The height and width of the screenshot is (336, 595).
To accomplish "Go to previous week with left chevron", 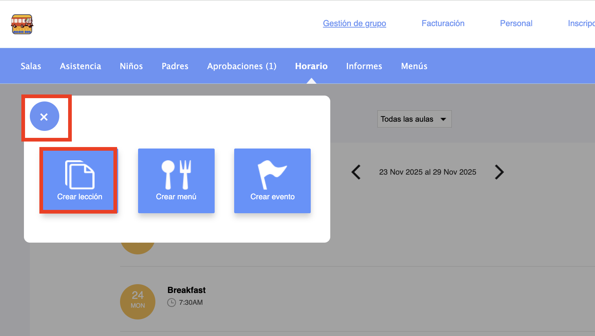I will (x=356, y=172).
